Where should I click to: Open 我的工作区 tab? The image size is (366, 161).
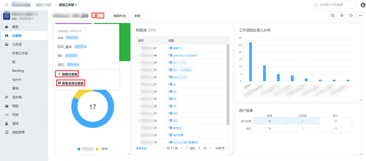pyautogui.click(x=44, y=5)
